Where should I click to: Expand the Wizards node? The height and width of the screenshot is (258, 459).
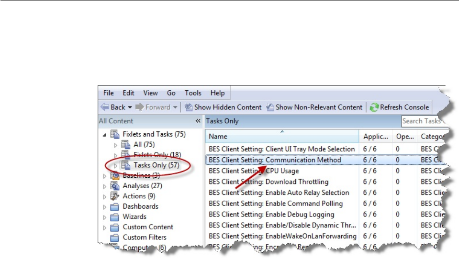(x=104, y=217)
